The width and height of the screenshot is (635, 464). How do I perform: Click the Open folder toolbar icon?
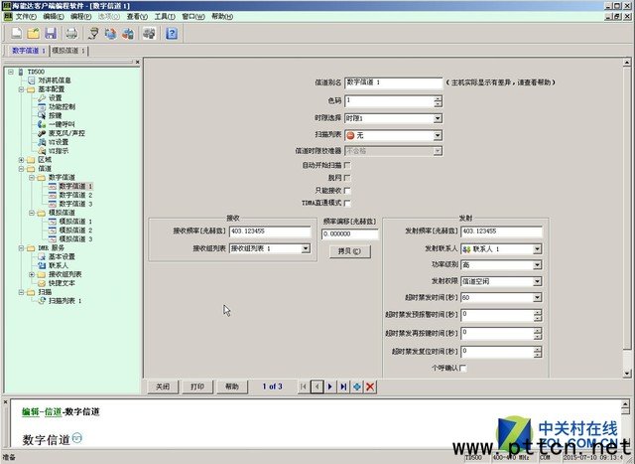[32, 33]
